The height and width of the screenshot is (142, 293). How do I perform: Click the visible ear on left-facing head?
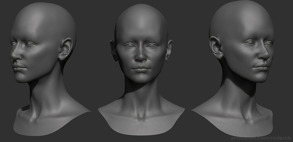pos(65,49)
